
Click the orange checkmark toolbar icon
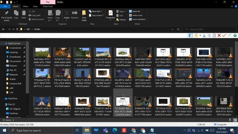point(224,36)
